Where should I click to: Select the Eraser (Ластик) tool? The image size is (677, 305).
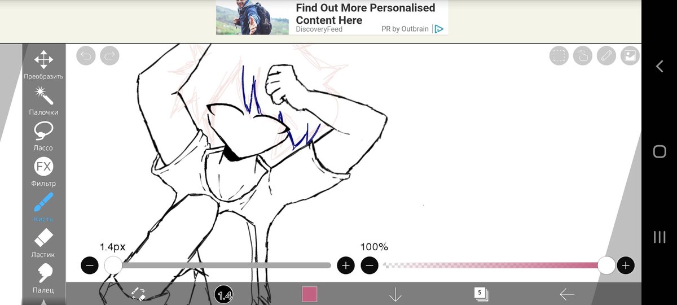(x=43, y=243)
